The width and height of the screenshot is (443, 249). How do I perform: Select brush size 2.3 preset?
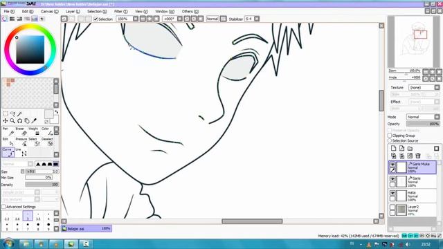7,216
